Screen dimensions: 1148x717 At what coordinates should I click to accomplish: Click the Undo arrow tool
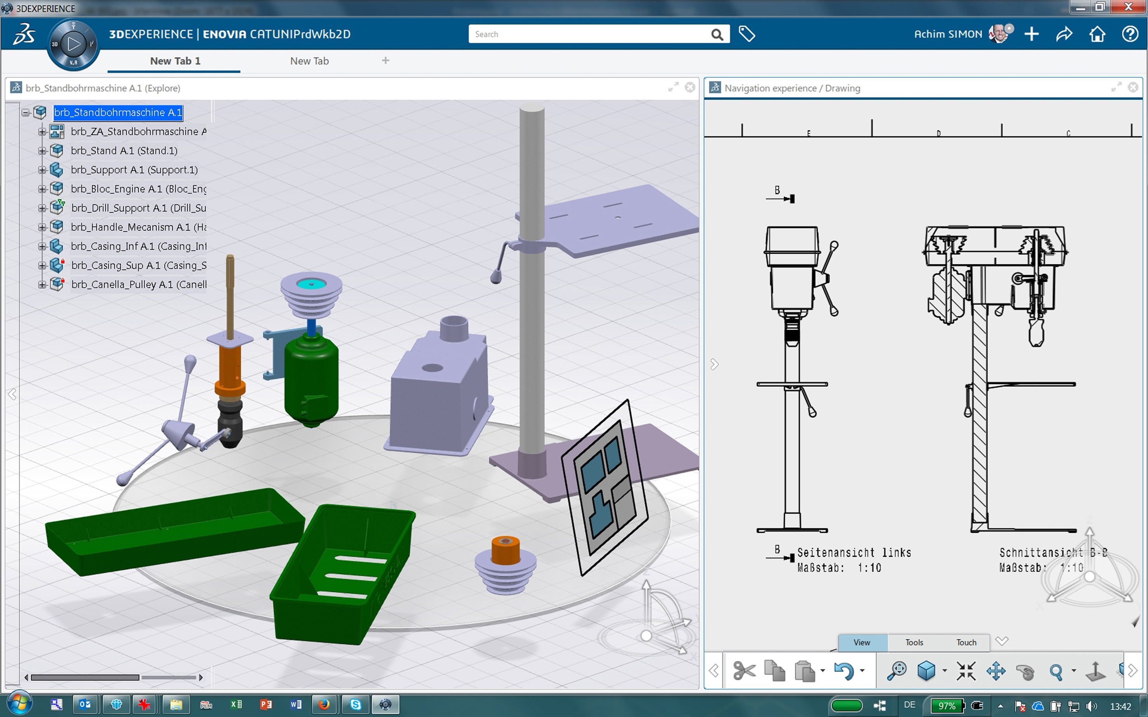point(844,671)
